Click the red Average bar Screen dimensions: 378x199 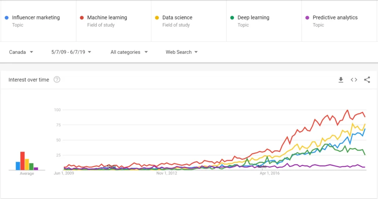[x=23, y=161]
